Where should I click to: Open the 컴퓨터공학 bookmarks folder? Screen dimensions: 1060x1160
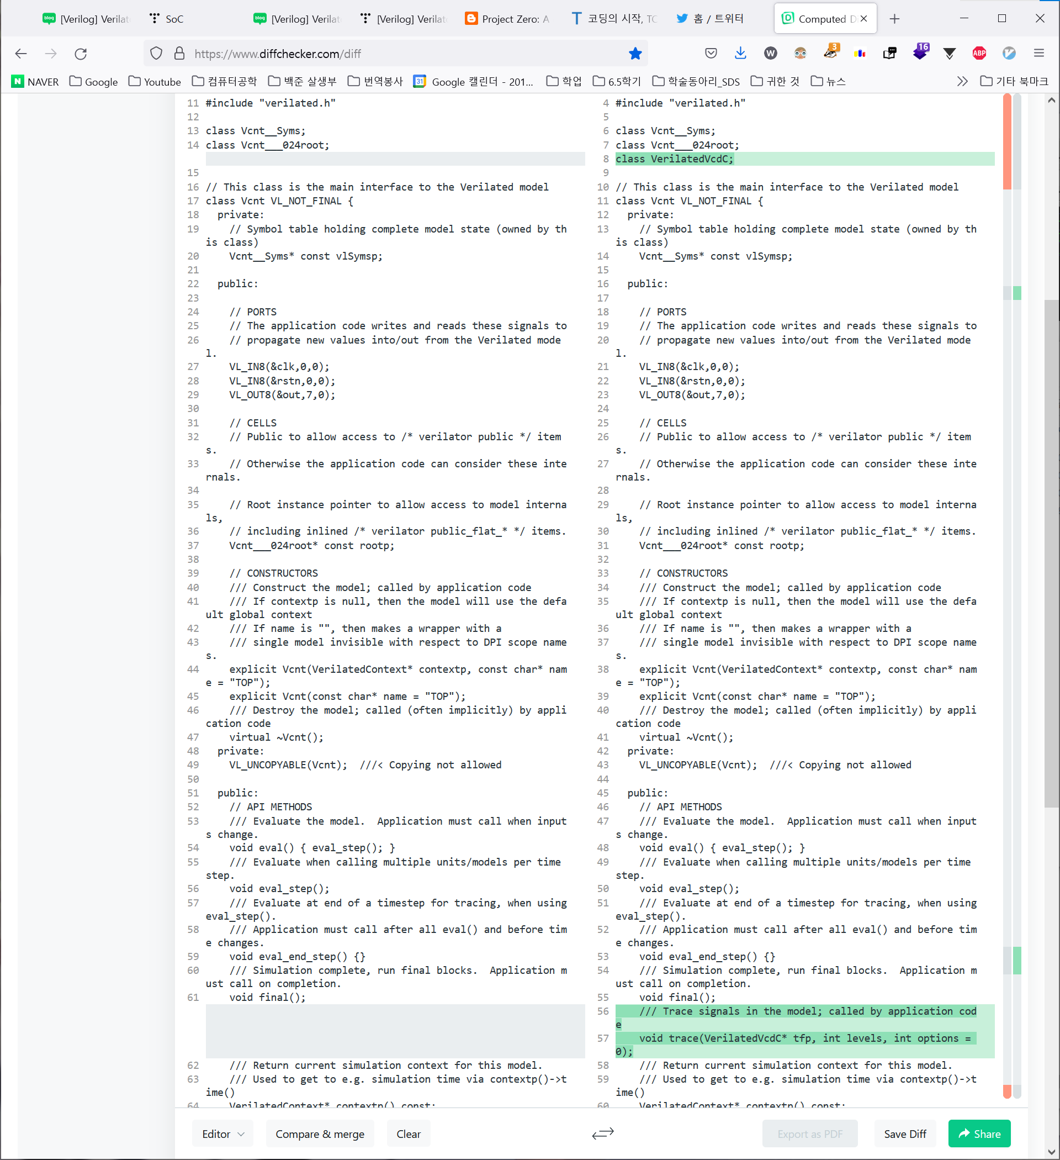[x=224, y=81]
